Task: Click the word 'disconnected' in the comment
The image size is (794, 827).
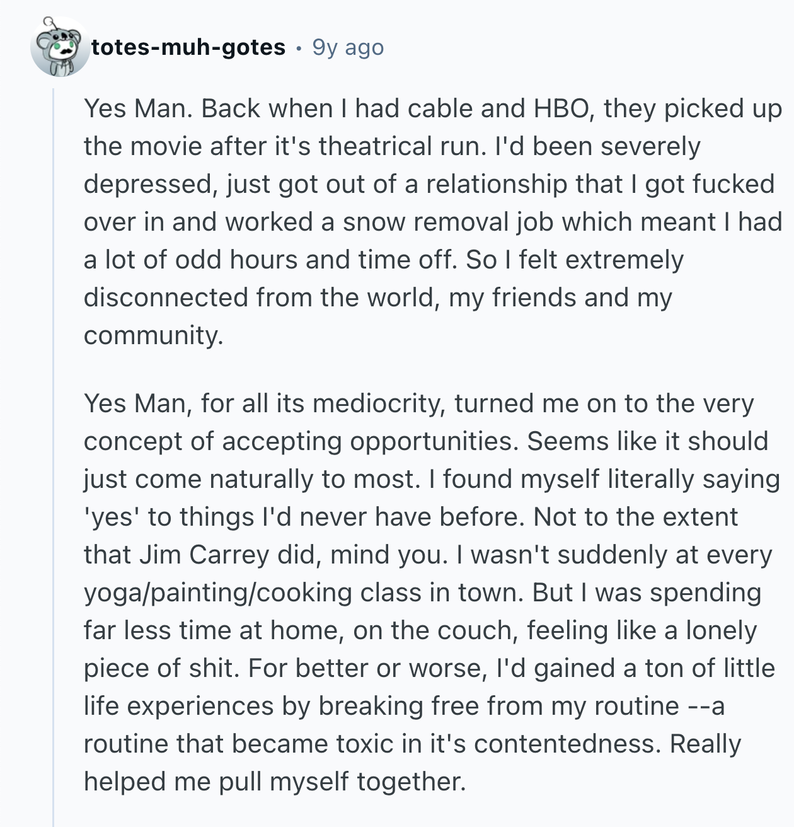Action: click(165, 298)
